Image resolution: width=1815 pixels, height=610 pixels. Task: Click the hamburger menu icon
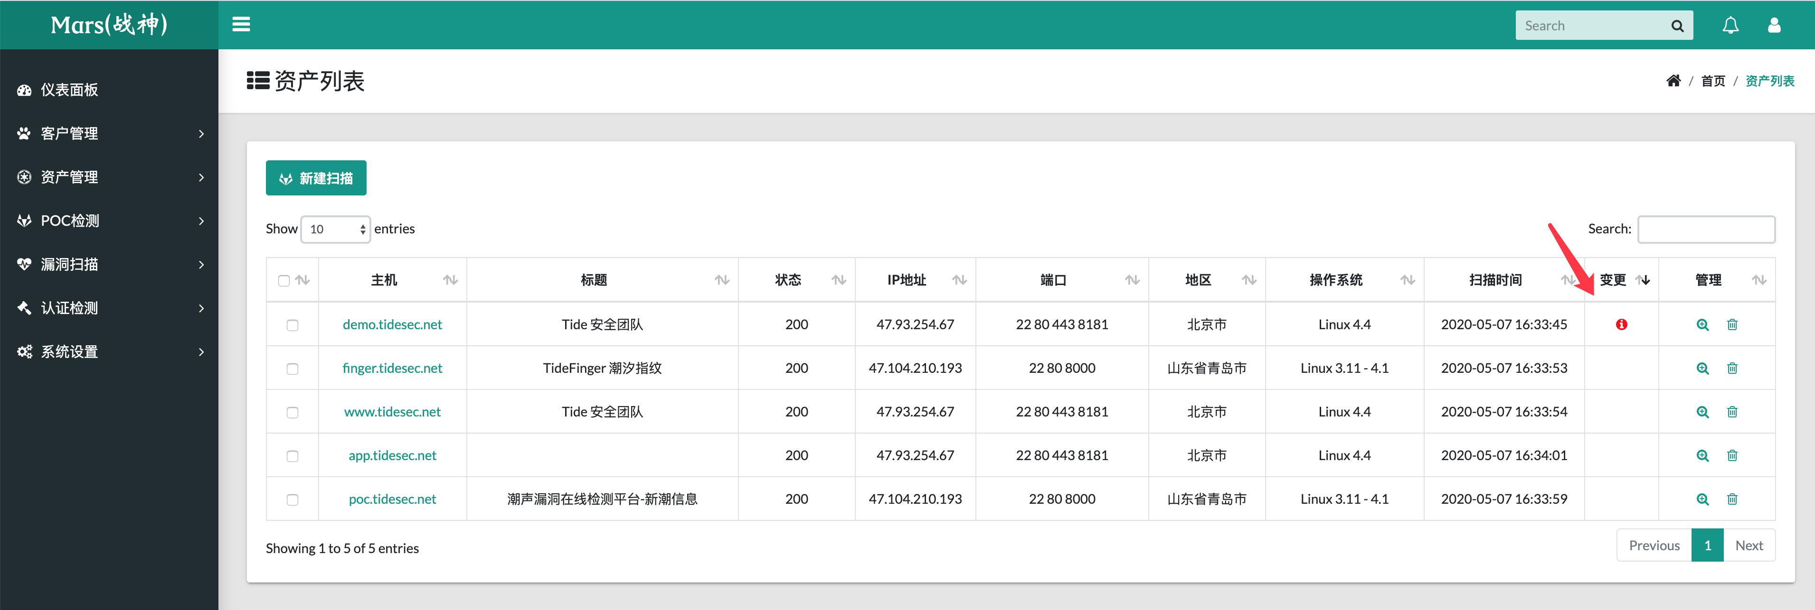241,23
